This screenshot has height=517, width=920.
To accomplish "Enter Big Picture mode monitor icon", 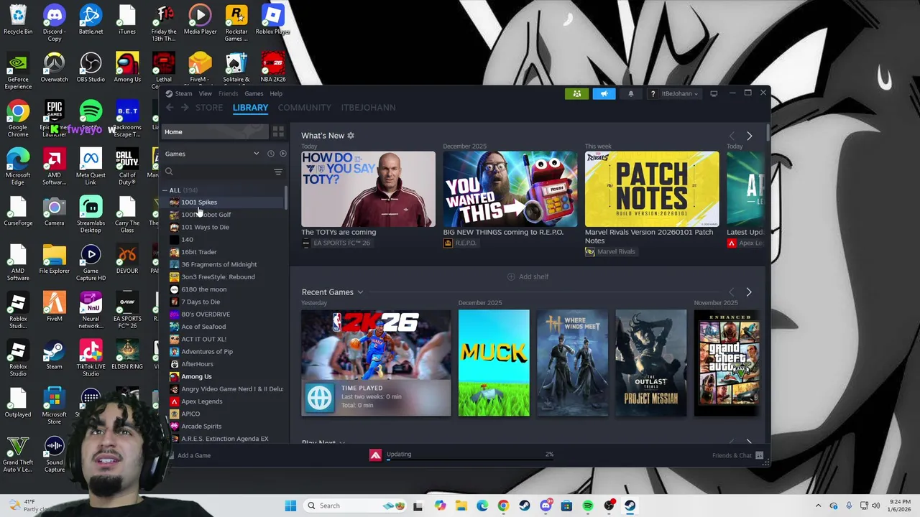I will point(714,93).
